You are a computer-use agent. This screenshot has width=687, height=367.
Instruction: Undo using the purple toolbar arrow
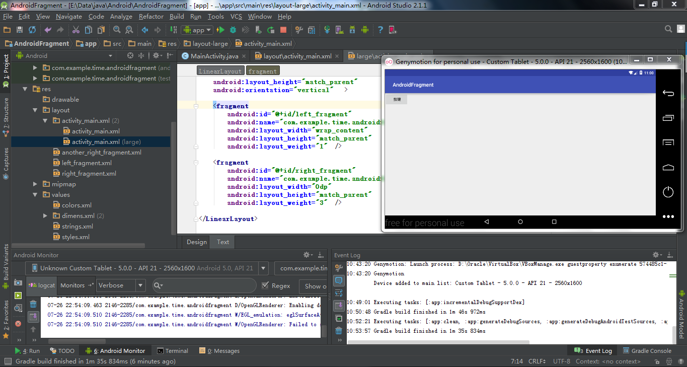(x=48, y=30)
